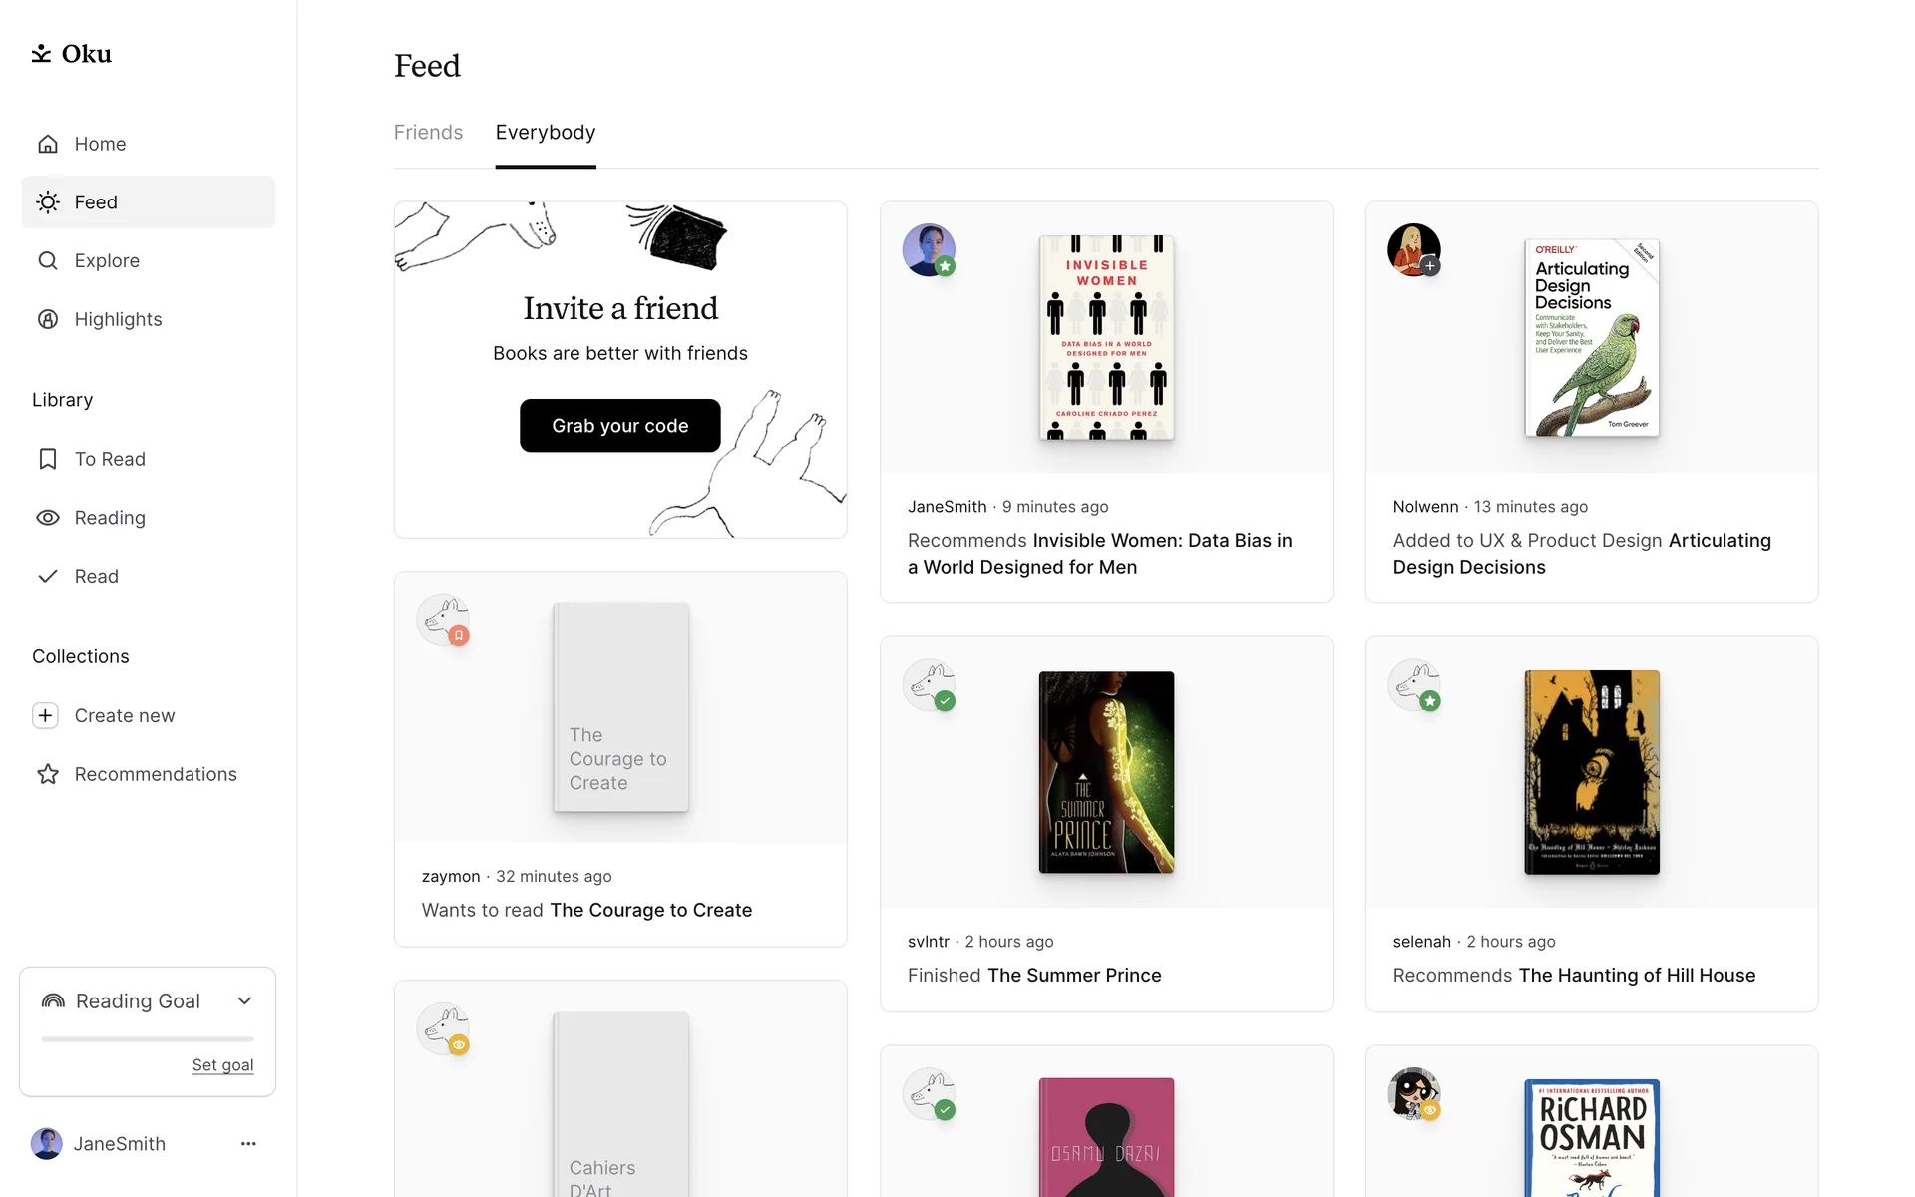Open the JaneSmith account options menu

click(248, 1144)
